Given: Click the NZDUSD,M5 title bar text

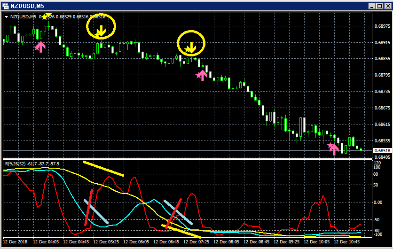Looking at the screenshot, I should (27, 6).
